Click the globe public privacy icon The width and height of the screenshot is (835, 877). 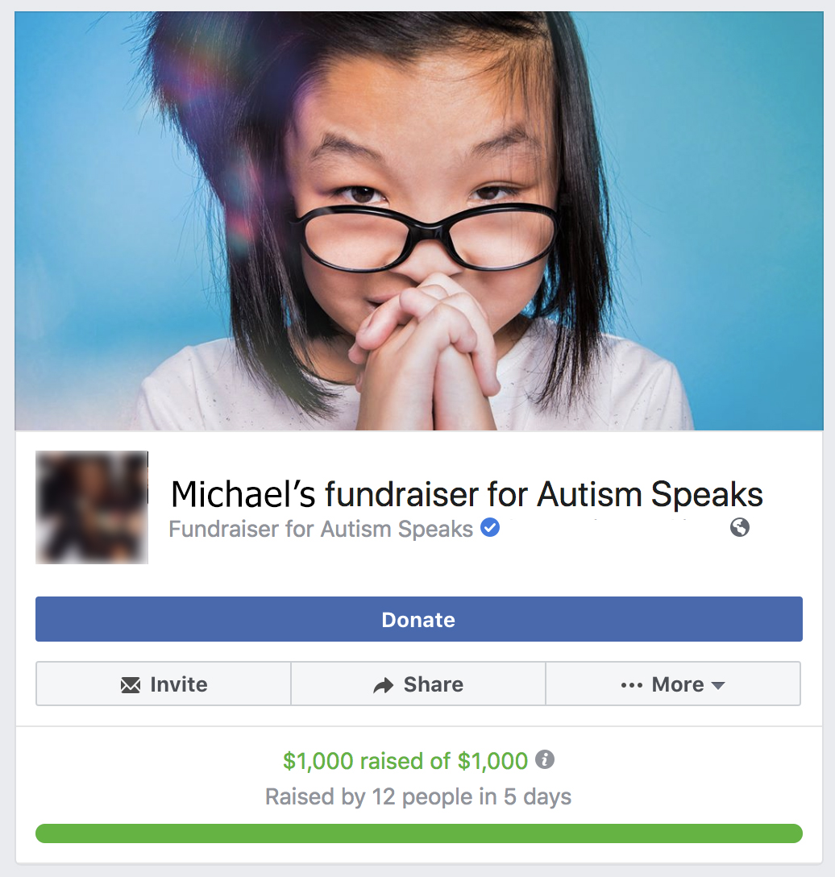tap(739, 527)
